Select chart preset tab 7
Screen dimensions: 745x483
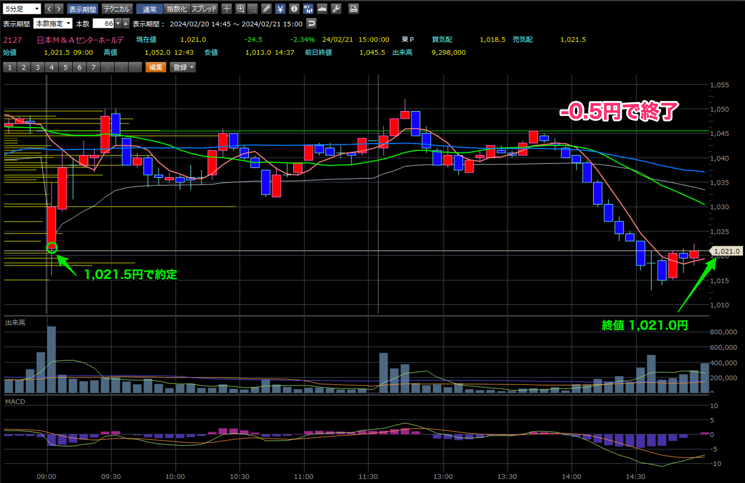(93, 67)
